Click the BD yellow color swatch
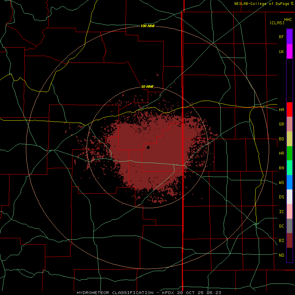Screen dimensions: 295x295 point(289,139)
